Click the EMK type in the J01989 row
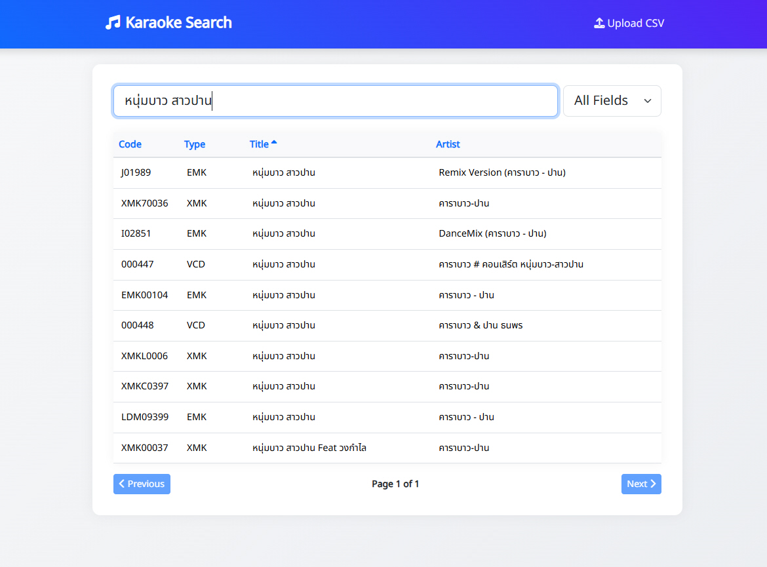767x567 pixels. pyautogui.click(x=197, y=172)
